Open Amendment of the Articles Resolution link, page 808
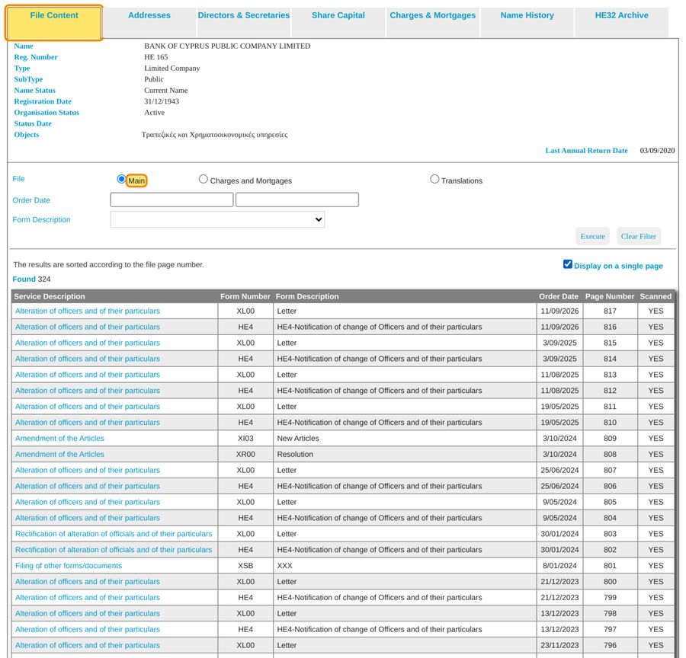The height and width of the screenshot is (658, 686). point(59,454)
